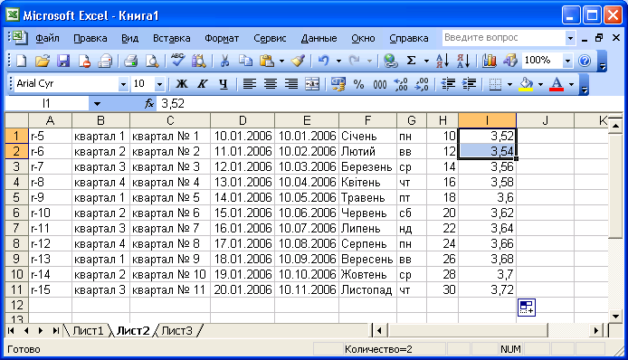Paste with the clipboard icon
The height and width of the screenshot is (360, 628).
click(x=267, y=61)
